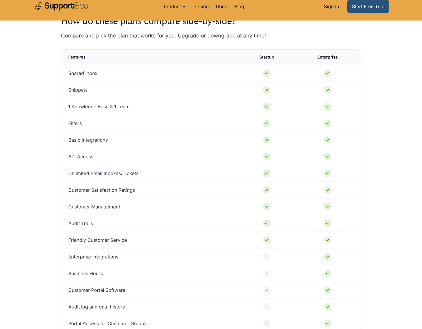This screenshot has height=329, width=422.
Task: Open the Product dropdown menu
Action: point(175,7)
